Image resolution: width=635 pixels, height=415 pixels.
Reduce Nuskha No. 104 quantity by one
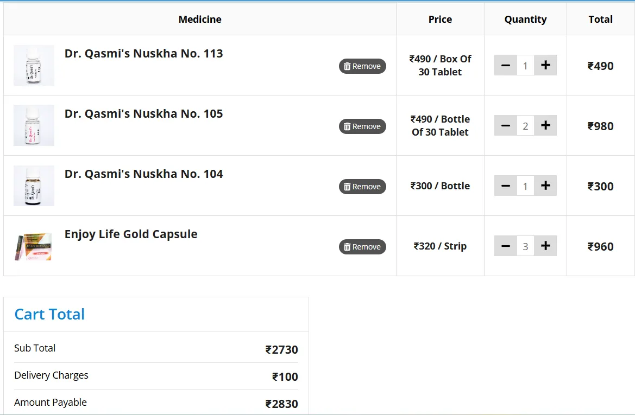pyautogui.click(x=505, y=186)
